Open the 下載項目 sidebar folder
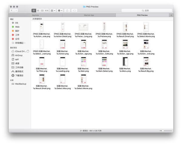182x145 pixels. [19, 76]
